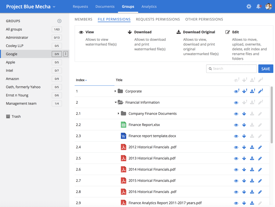Switch to Requests Permissions tab
The image size is (275, 207).
(x=158, y=19)
